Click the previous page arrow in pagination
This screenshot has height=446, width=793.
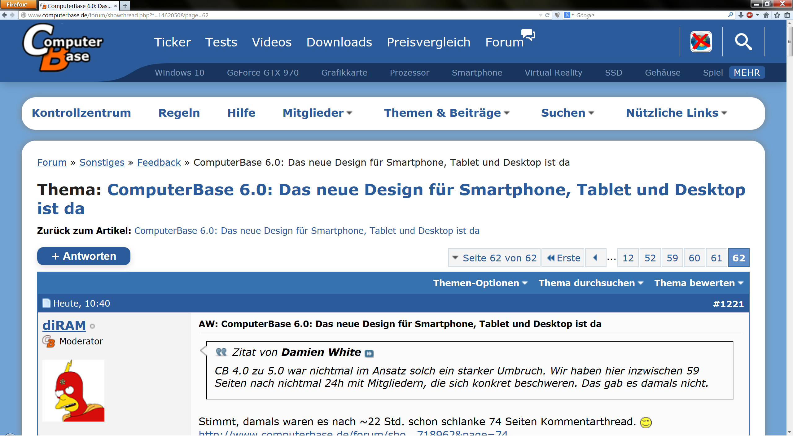coord(595,258)
